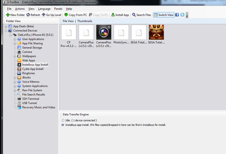Select User Applications icon

tap(19, 39)
